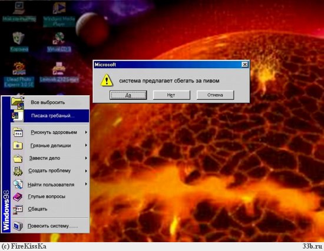Click the purple book icon for Глупые вопросы
This screenshot has width=324, height=251.
(18, 196)
